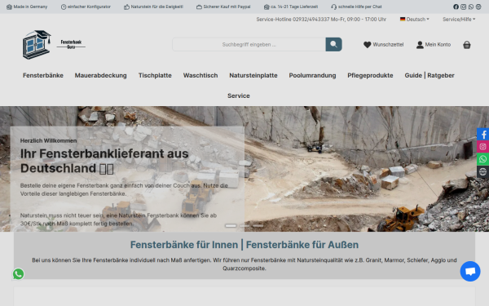Open the pink Instagram side tab

click(482, 147)
